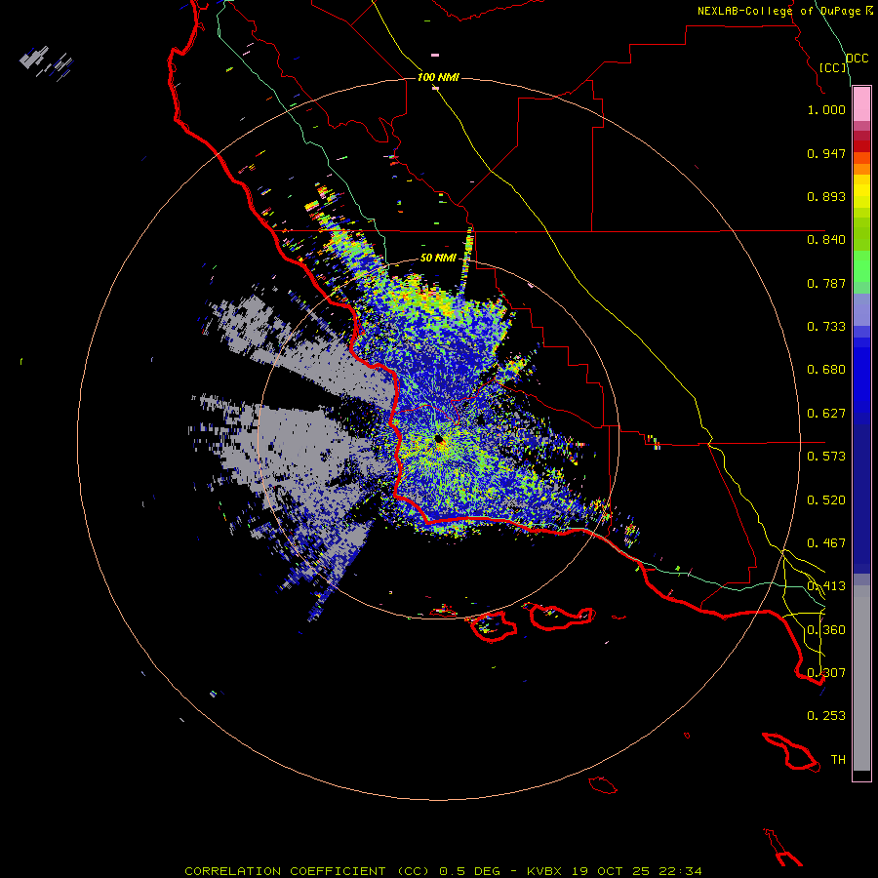878x878 pixels.
Task: Click the 50 NMI range ring label
Action: click(438, 258)
